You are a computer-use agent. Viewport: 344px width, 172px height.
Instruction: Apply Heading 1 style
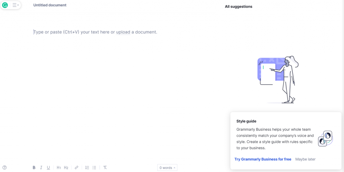point(58,168)
